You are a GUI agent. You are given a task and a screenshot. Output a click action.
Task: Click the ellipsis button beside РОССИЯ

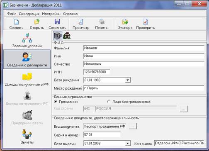click(184, 109)
